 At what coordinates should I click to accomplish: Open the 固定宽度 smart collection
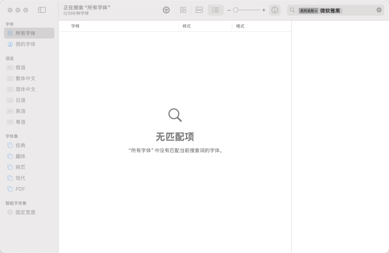pos(26,213)
